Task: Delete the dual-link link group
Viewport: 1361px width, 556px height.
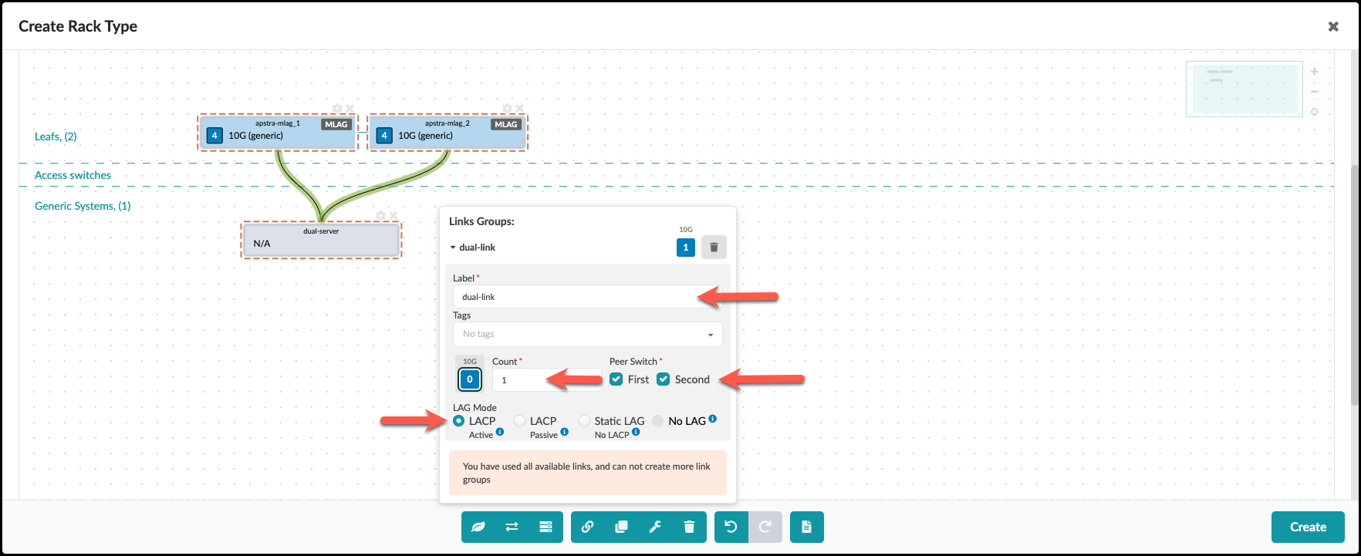Action: coord(714,248)
